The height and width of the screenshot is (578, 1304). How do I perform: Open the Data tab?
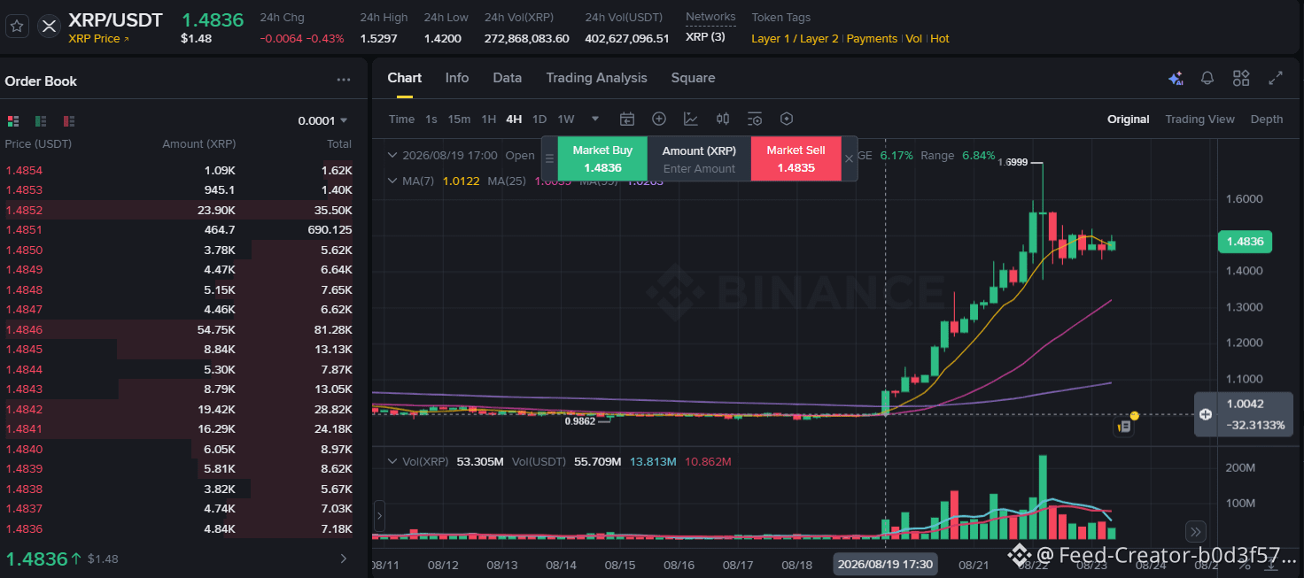click(508, 78)
